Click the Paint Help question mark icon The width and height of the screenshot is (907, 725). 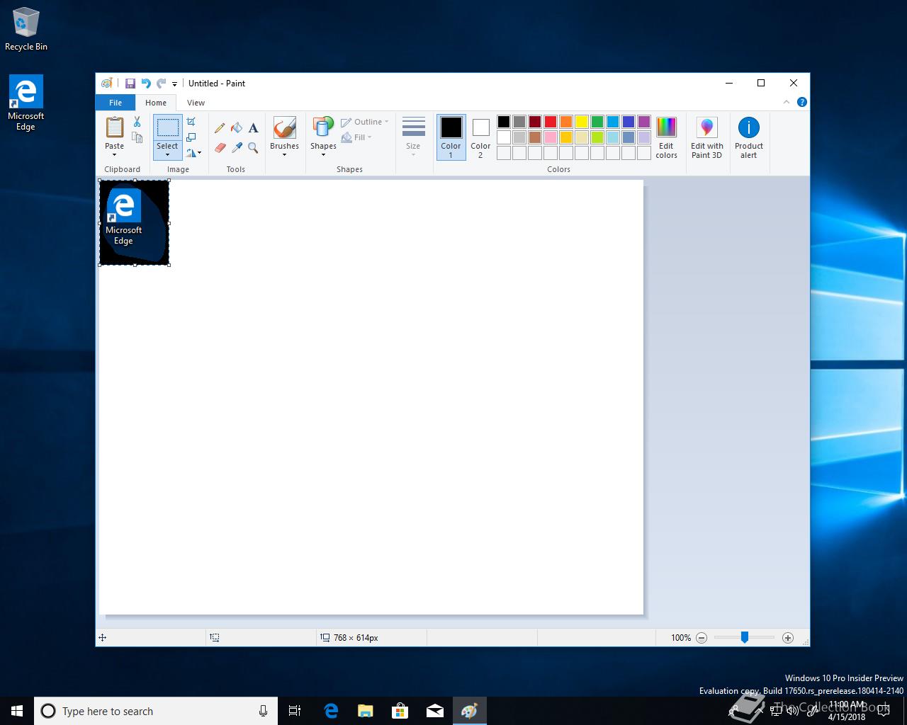coord(802,102)
